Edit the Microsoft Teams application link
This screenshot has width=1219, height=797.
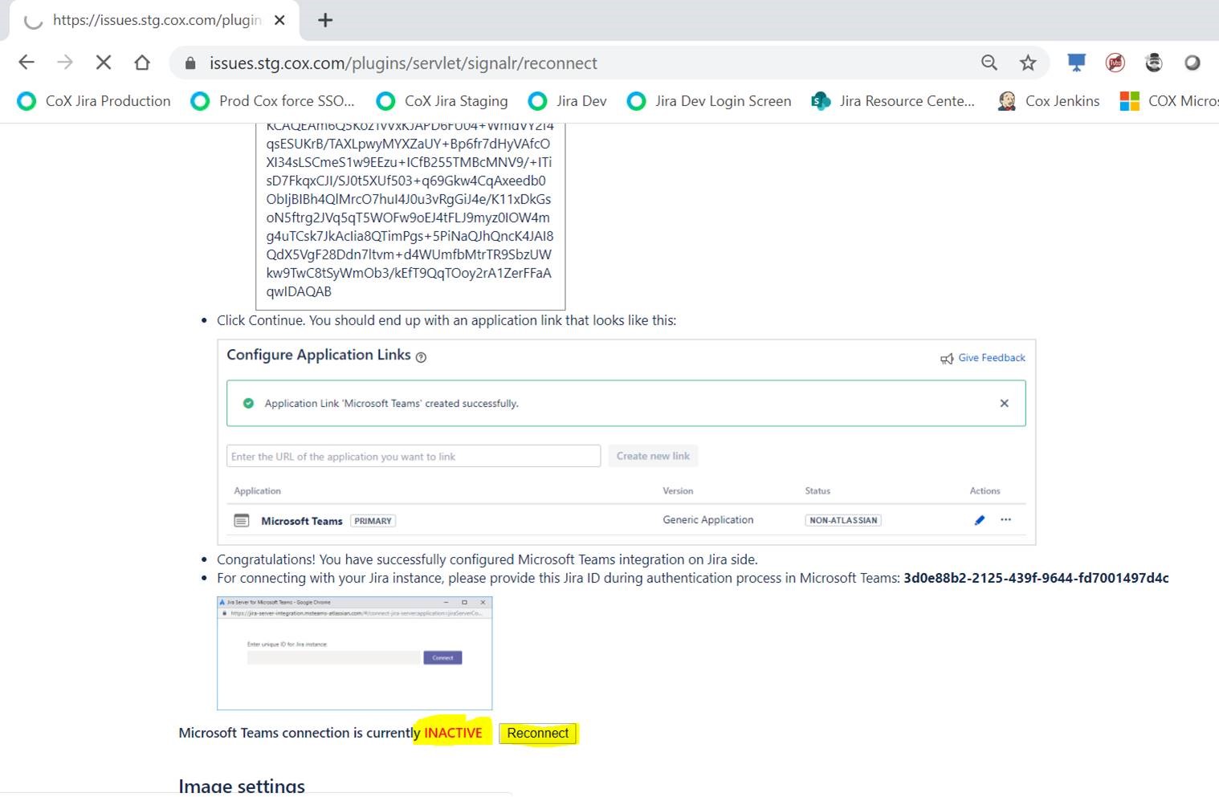[x=980, y=520]
